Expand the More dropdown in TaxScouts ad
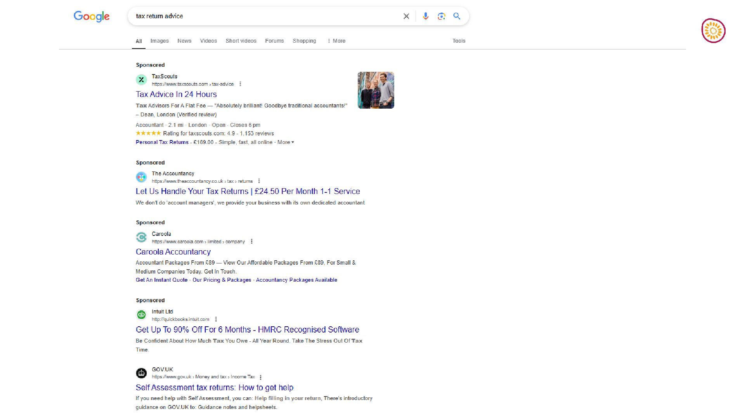745x419 pixels. (286, 142)
